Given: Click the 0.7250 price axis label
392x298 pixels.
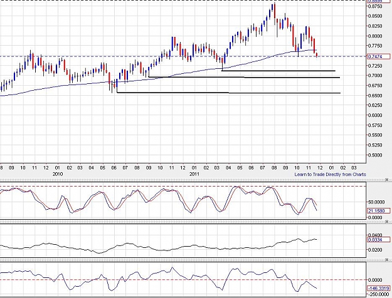Looking at the screenshot, I should 376,66.
